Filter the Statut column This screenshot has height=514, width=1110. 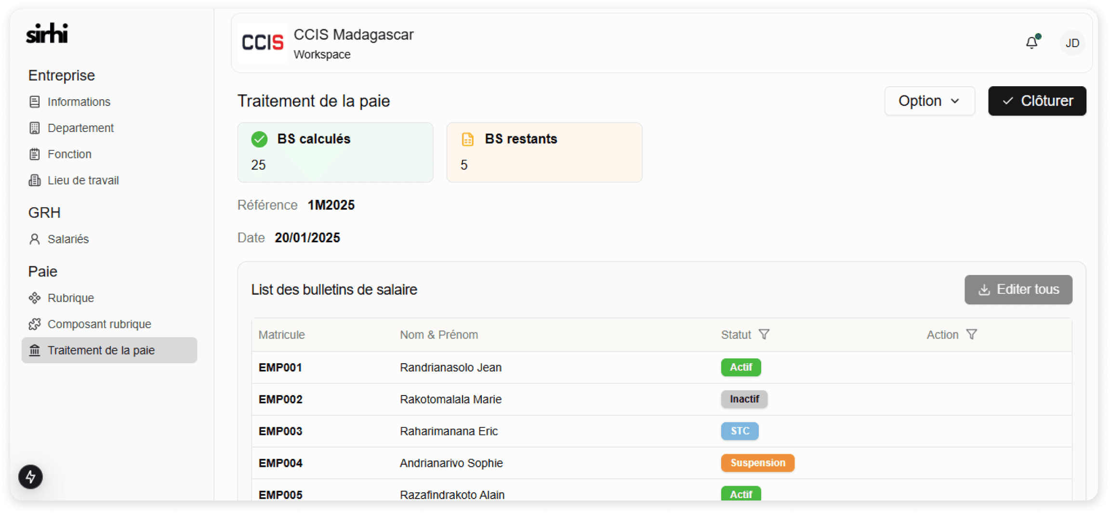click(764, 334)
